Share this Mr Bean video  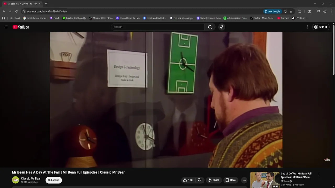click(213, 180)
